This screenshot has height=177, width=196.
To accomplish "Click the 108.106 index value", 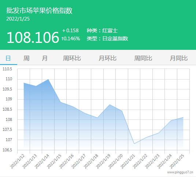I will [x=33, y=37].
